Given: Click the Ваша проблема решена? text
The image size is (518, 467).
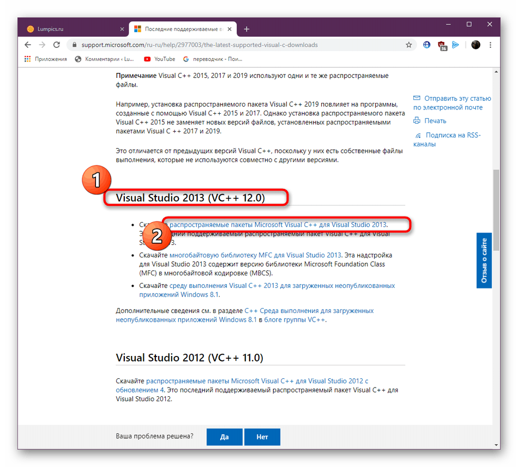Looking at the screenshot, I should click(155, 436).
